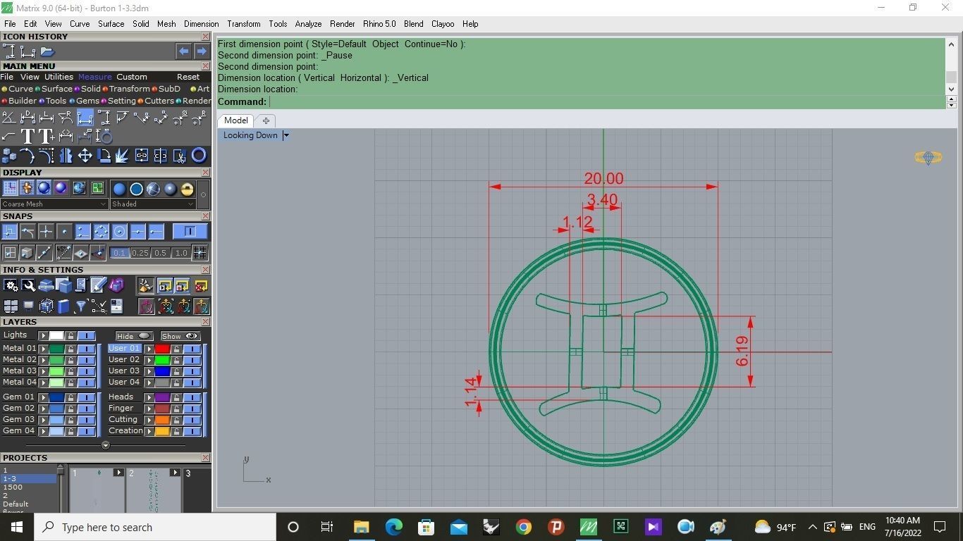Toggle lock on Metal 01 layer
This screenshot has width=963, height=541.
click(x=70, y=349)
